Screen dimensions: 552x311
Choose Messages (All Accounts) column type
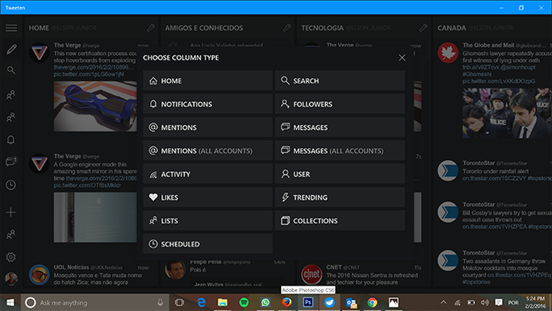pyautogui.click(x=340, y=150)
